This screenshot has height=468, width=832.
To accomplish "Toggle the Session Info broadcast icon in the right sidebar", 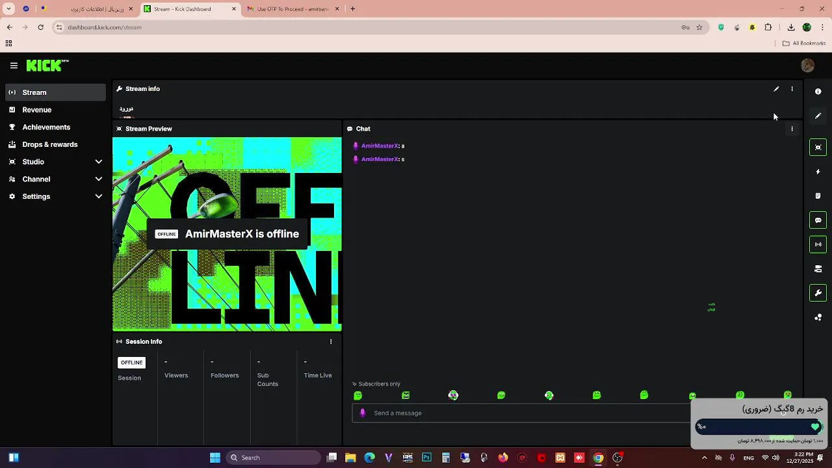I will (818, 244).
